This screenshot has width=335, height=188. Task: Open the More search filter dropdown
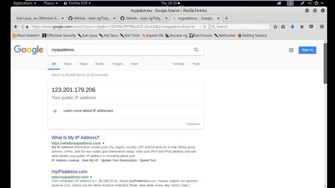click(135, 64)
